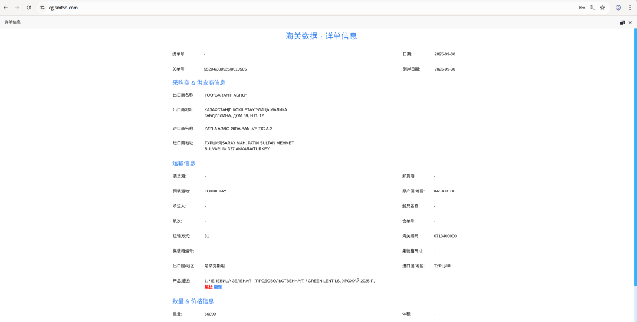The image size is (637, 322).
Task: Maximize the 详单信息 panel with restore icon
Action: point(622,23)
